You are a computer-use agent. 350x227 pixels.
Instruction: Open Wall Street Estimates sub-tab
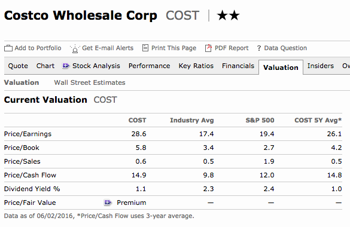pyautogui.click(x=90, y=82)
